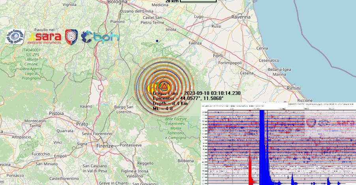Click the 20 km map scale bar
The height and width of the screenshot is (185, 356).
(198, 1)
